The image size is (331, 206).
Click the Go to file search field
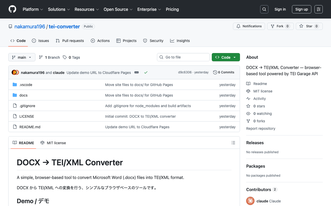(183, 57)
